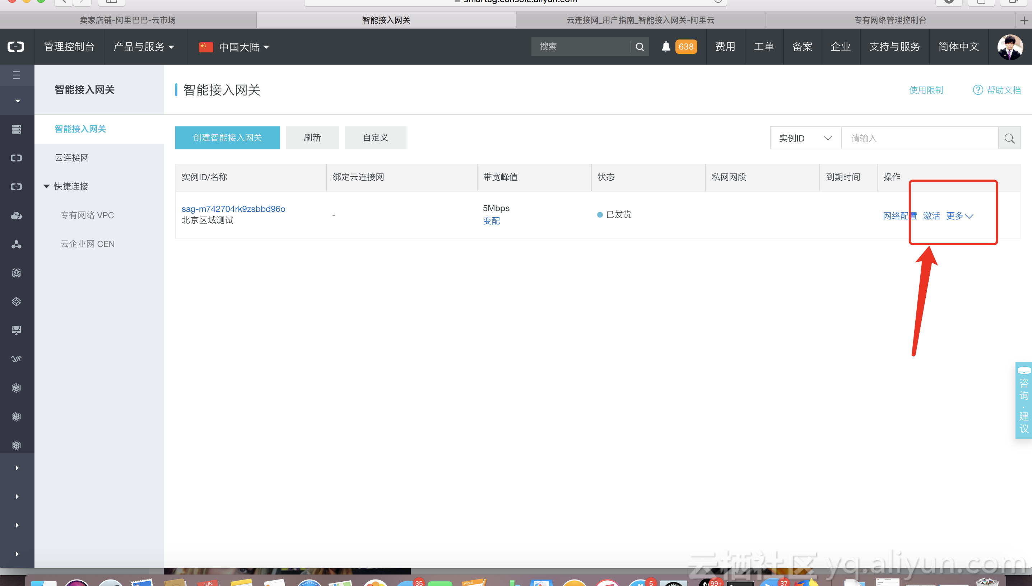Open 备案 in top navigation
Screen dimensions: 1032x586
[x=802, y=47]
